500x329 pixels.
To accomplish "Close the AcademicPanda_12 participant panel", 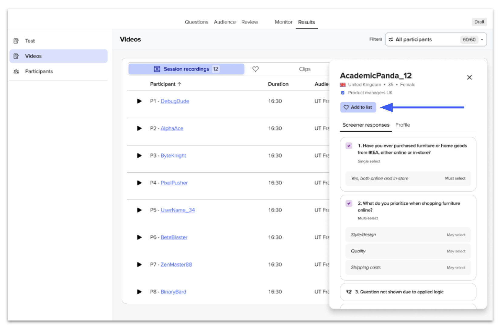I will point(469,77).
